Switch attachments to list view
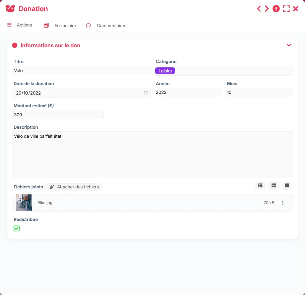 260,185
